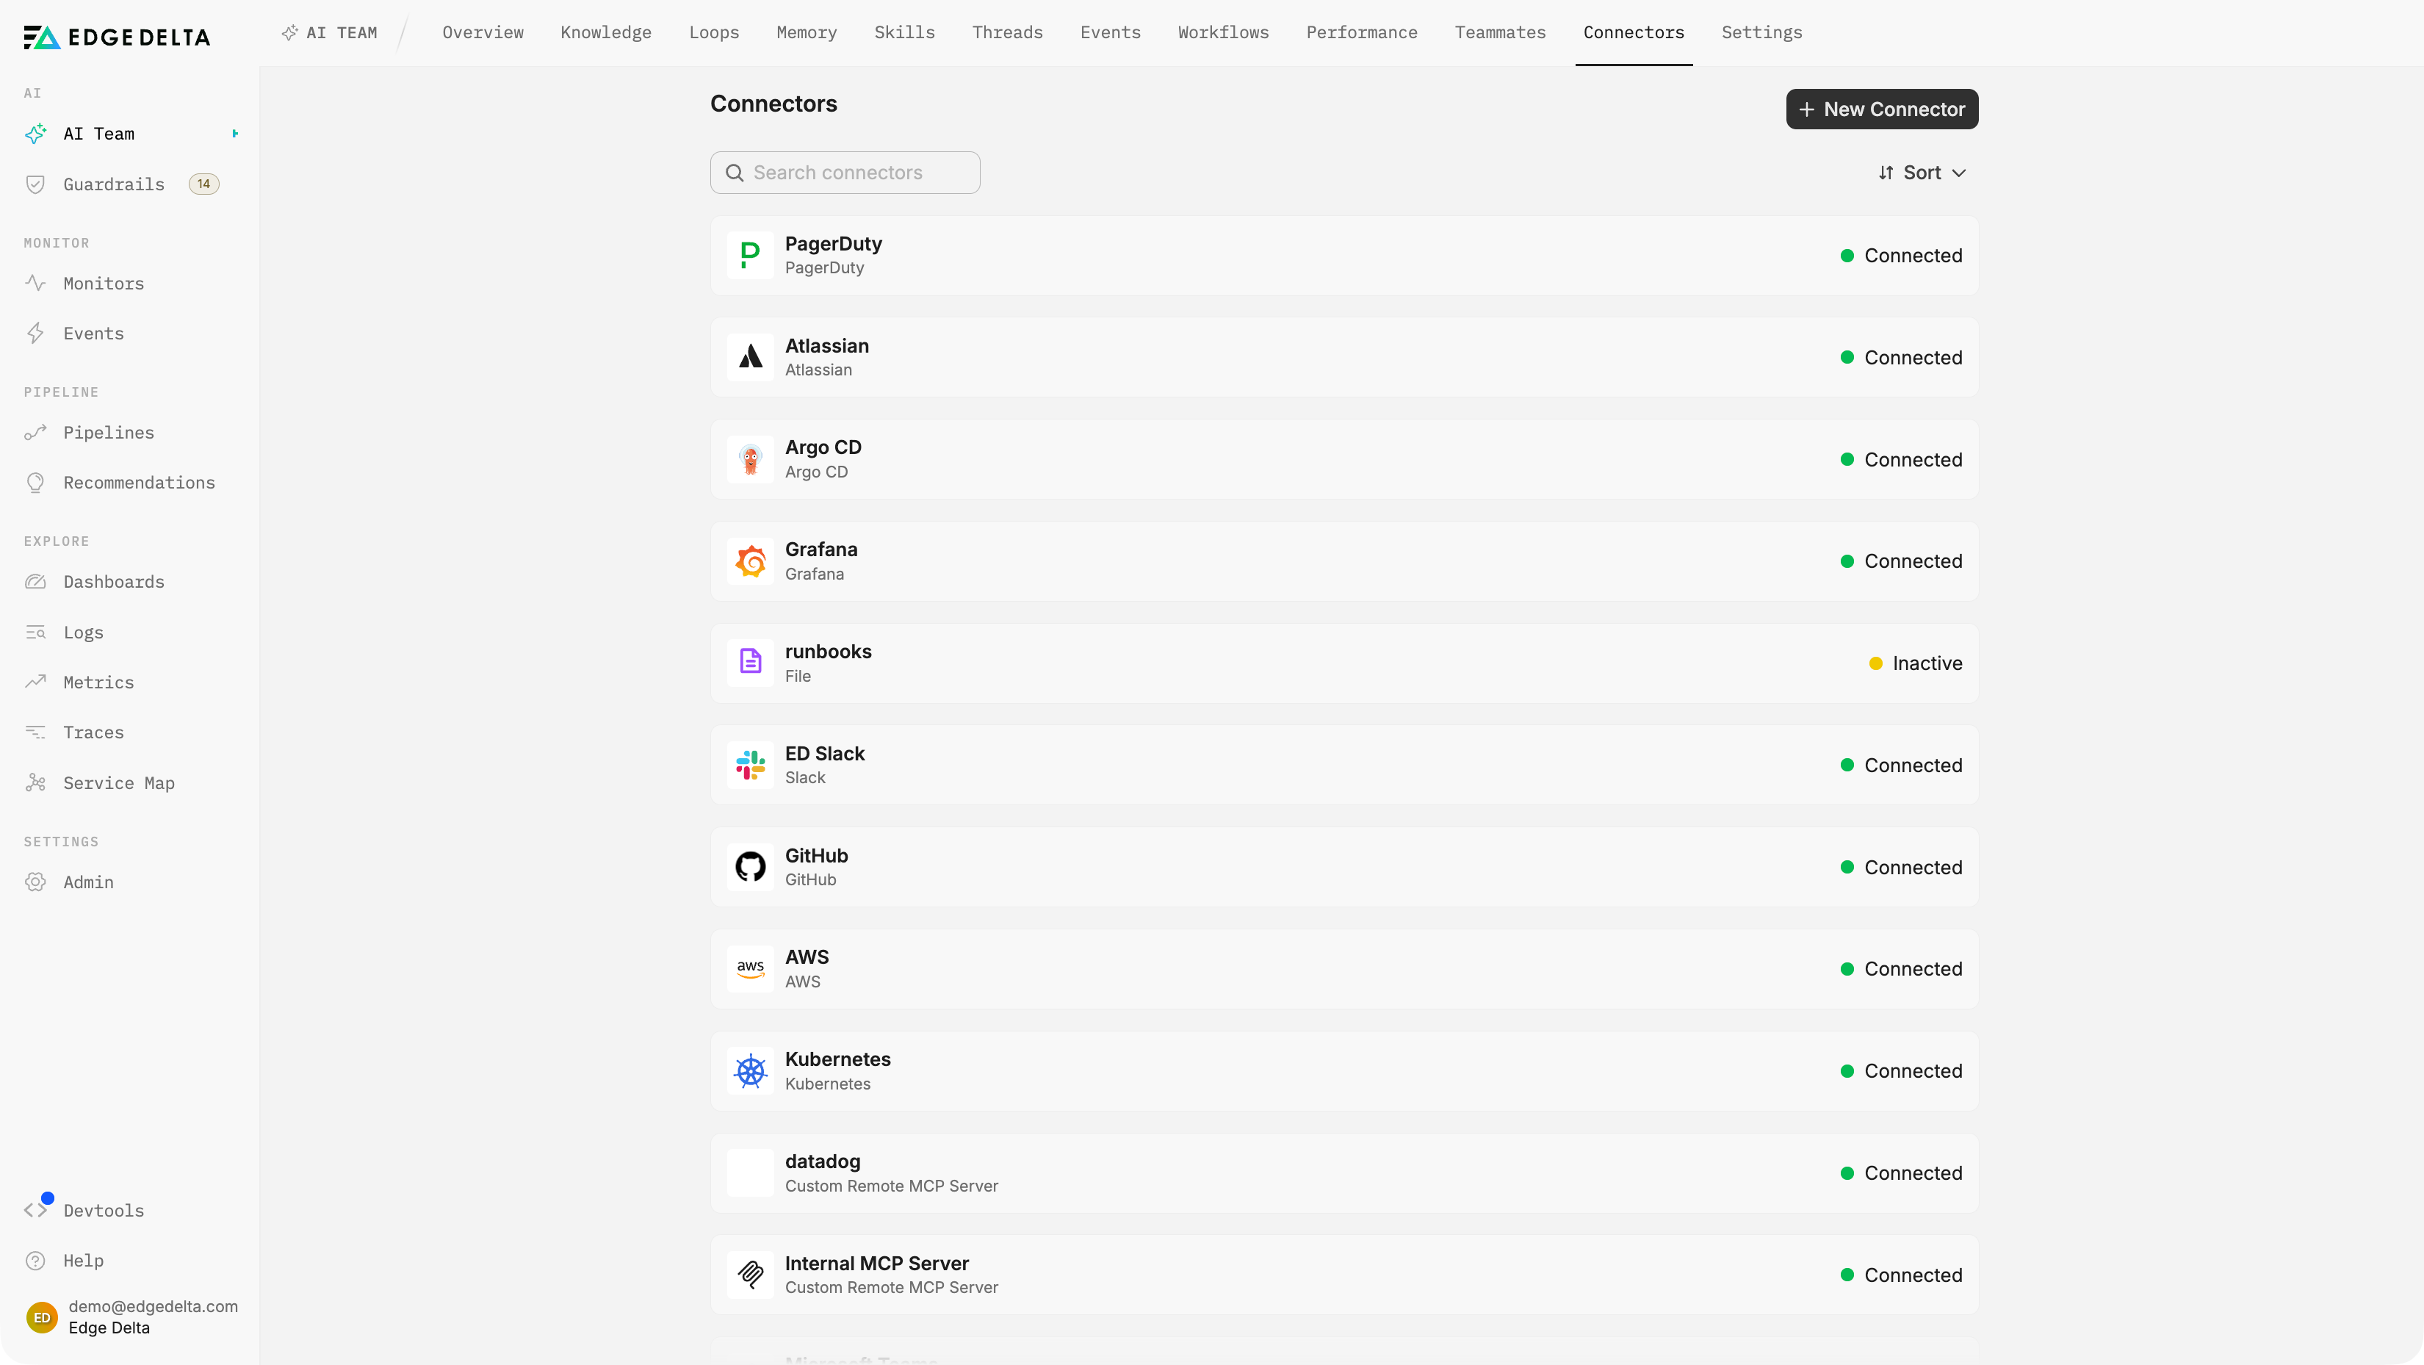This screenshot has width=2424, height=1365.
Task: Click the AWS logo icon
Action: tap(750, 969)
